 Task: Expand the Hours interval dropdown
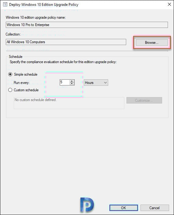click(x=96, y=83)
